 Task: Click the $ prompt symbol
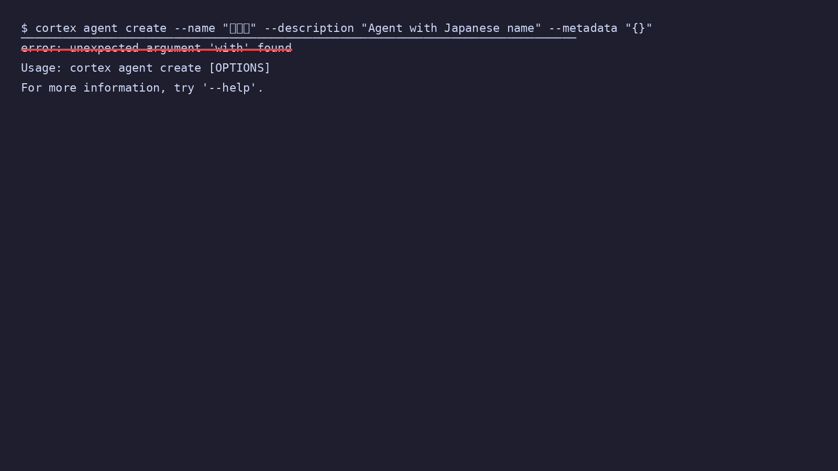24,28
